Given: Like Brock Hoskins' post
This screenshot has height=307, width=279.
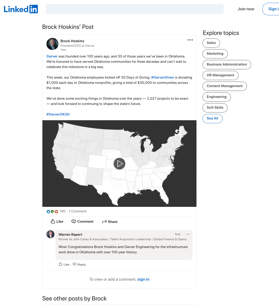Looking at the screenshot, I should (57, 221).
